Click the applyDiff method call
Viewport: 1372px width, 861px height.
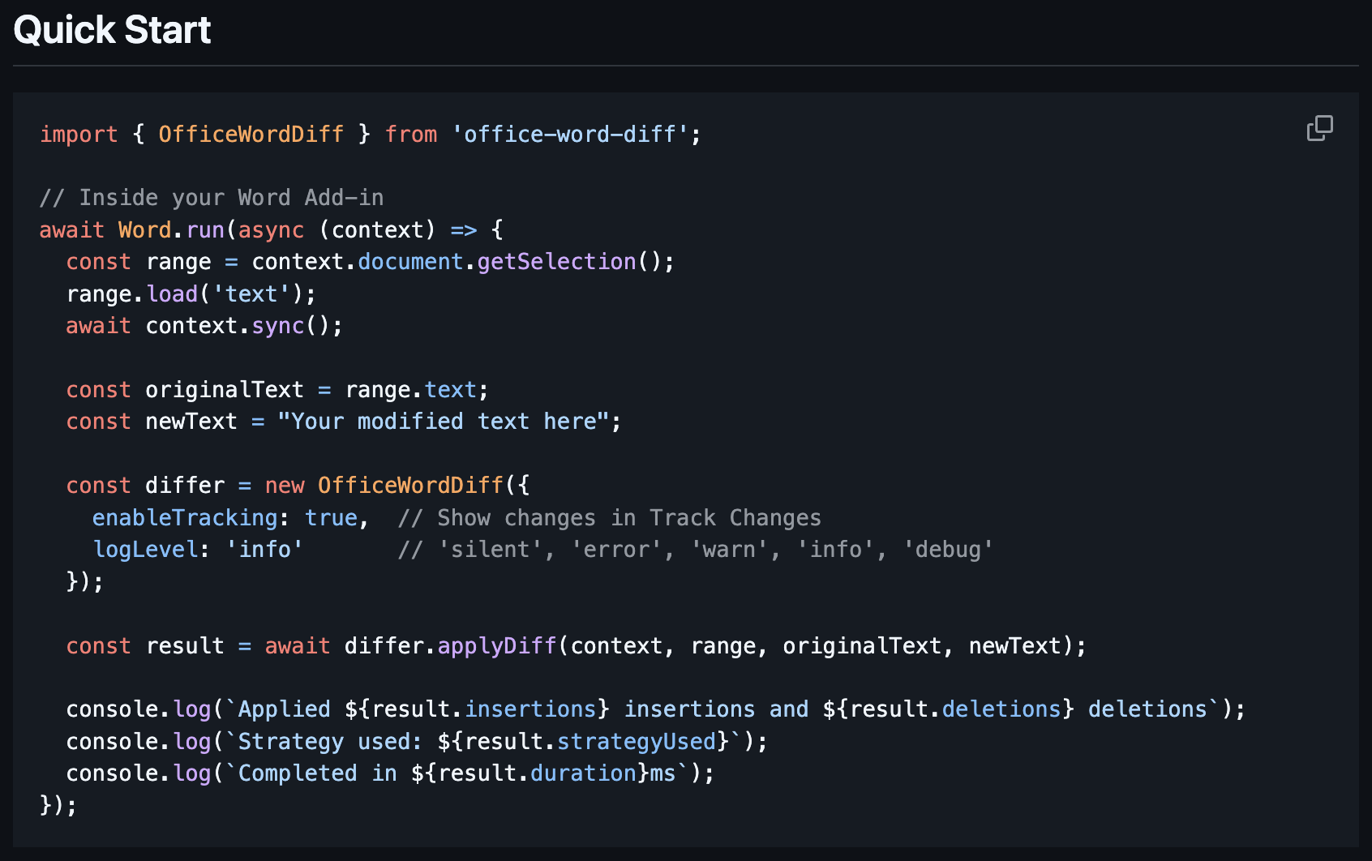click(496, 646)
